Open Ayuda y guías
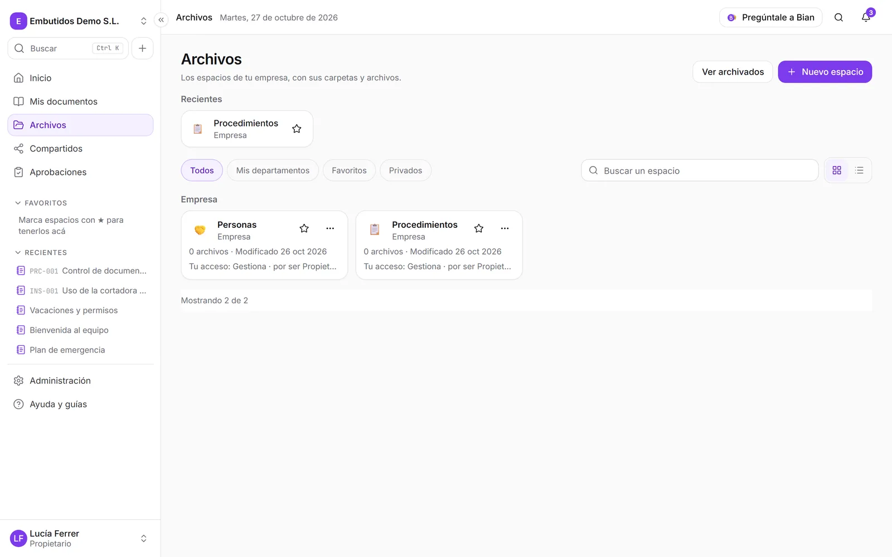This screenshot has width=892, height=557. [x=80, y=404]
